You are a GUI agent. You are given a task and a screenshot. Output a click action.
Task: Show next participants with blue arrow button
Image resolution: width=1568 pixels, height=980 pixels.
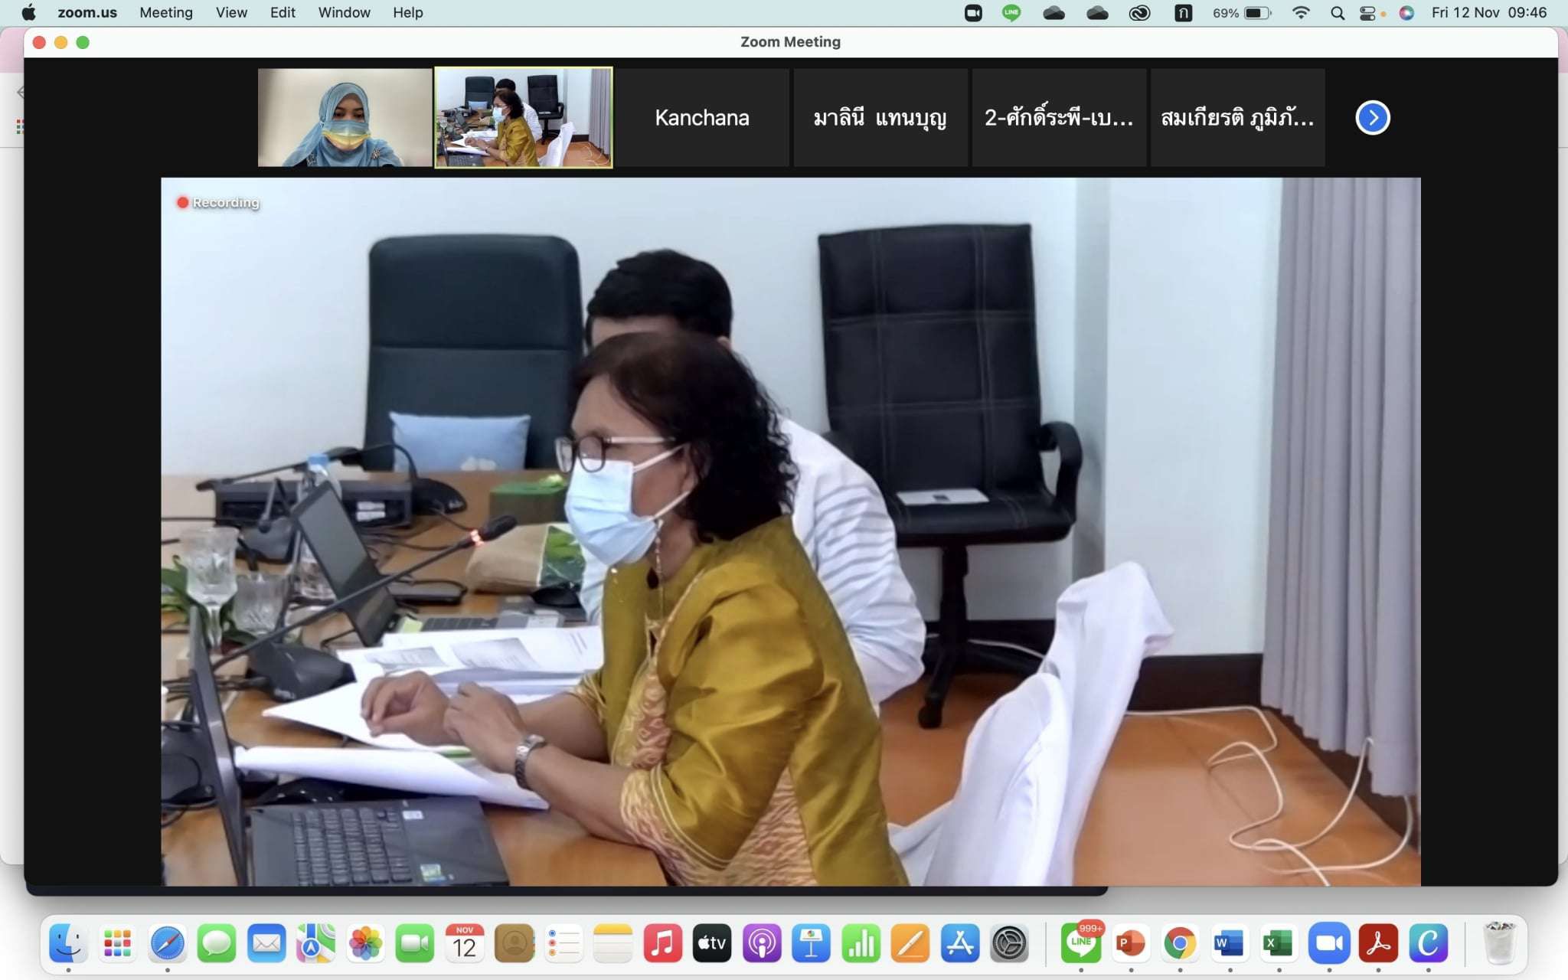click(1372, 118)
